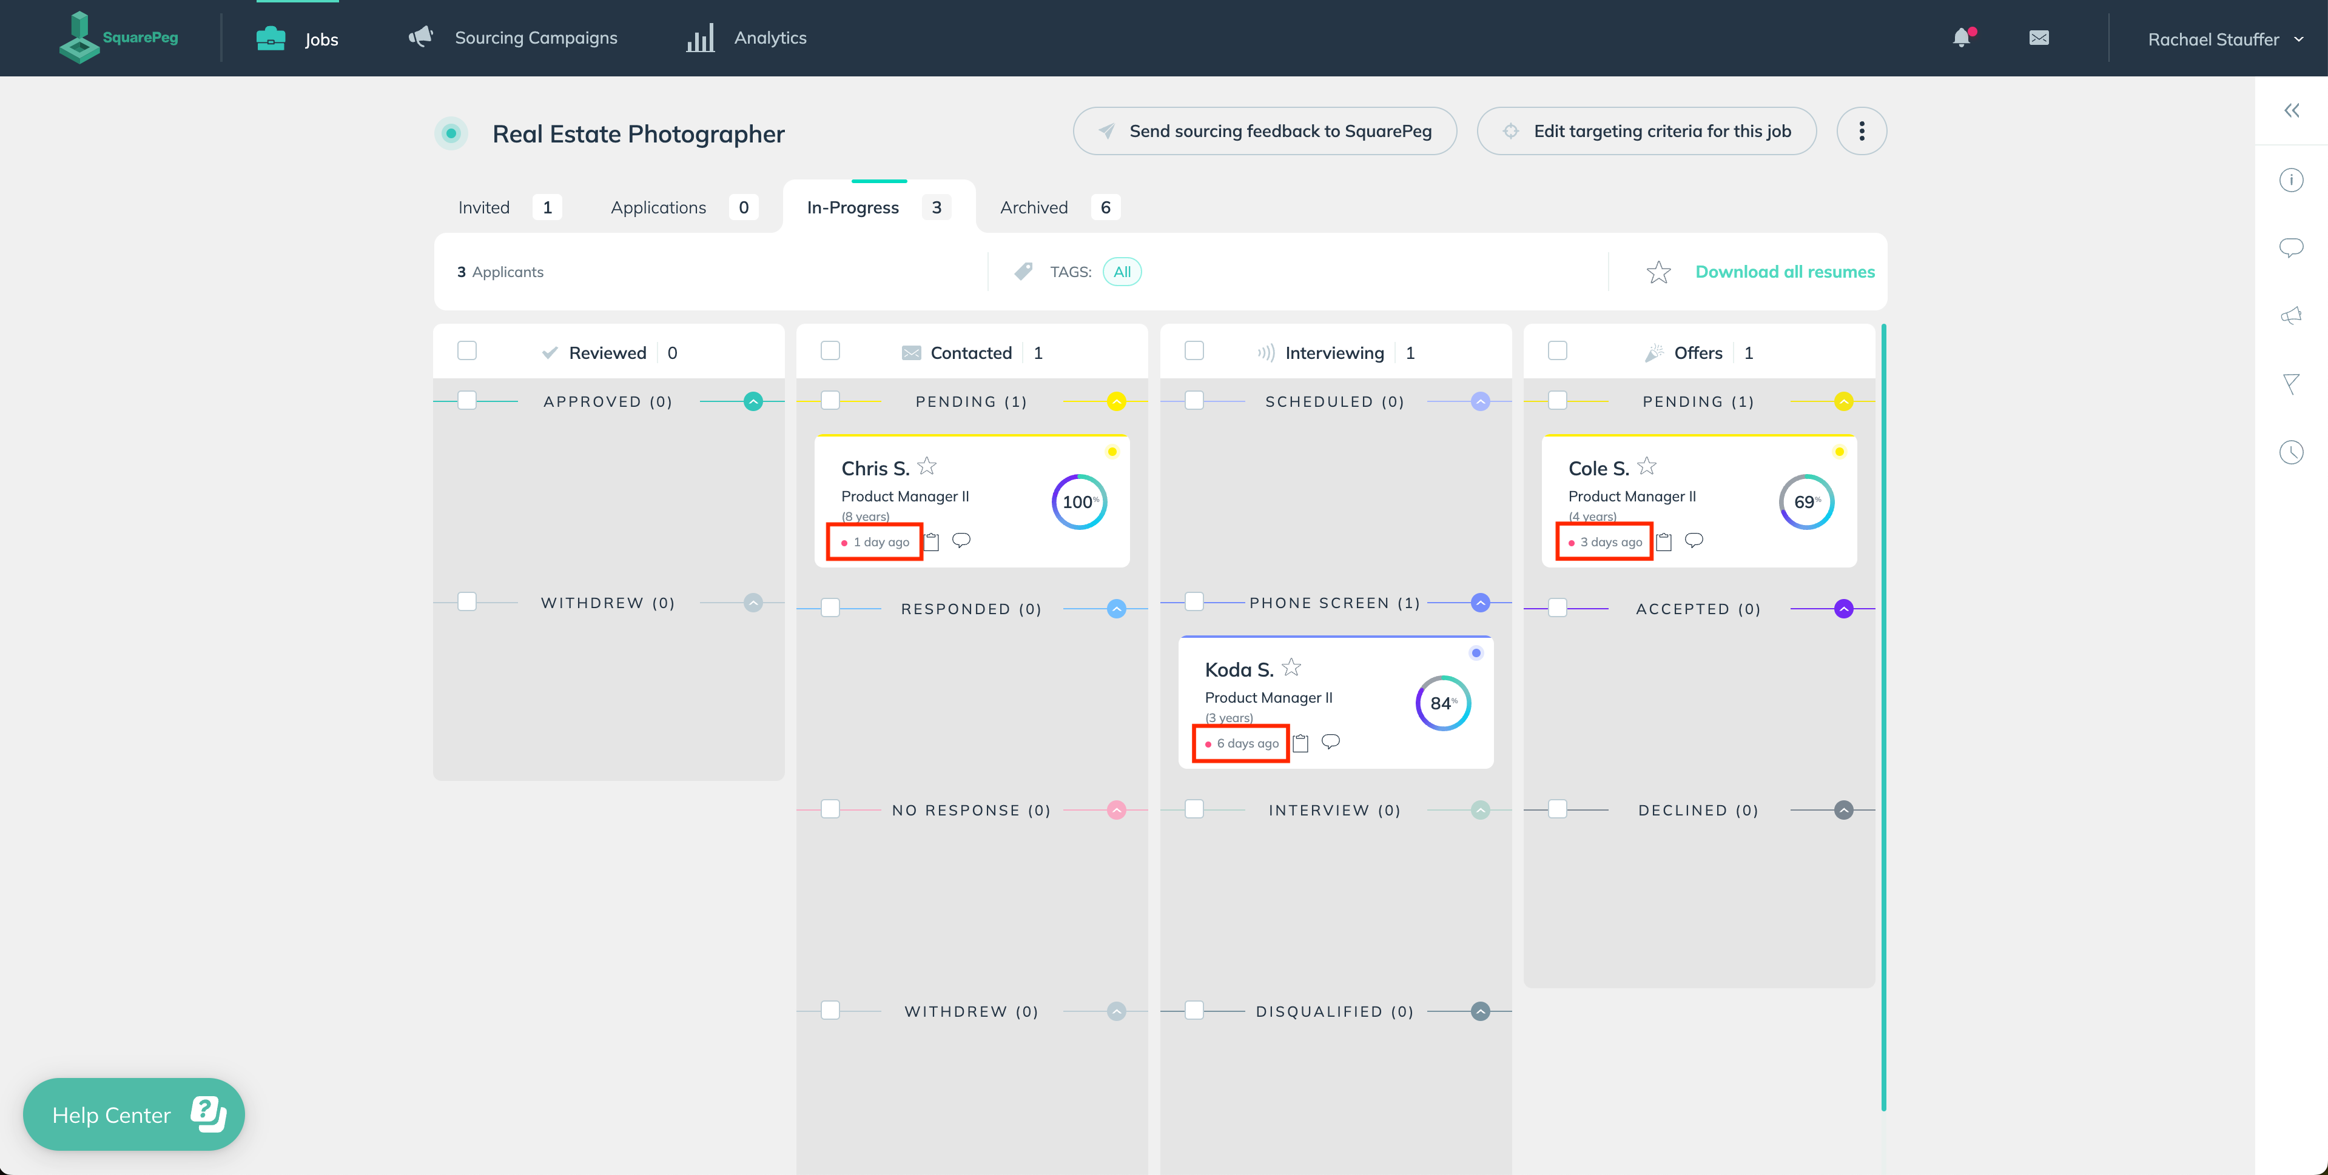Open Rachael Stauffer account dropdown
The width and height of the screenshot is (2328, 1175).
click(x=2226, y=39)
